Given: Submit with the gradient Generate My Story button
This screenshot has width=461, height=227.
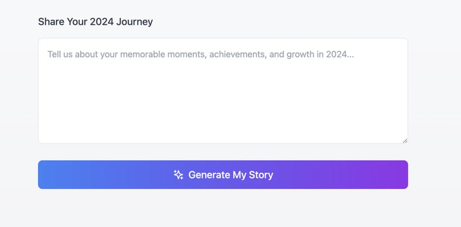Looking at the screenshot, I should 223,175.
